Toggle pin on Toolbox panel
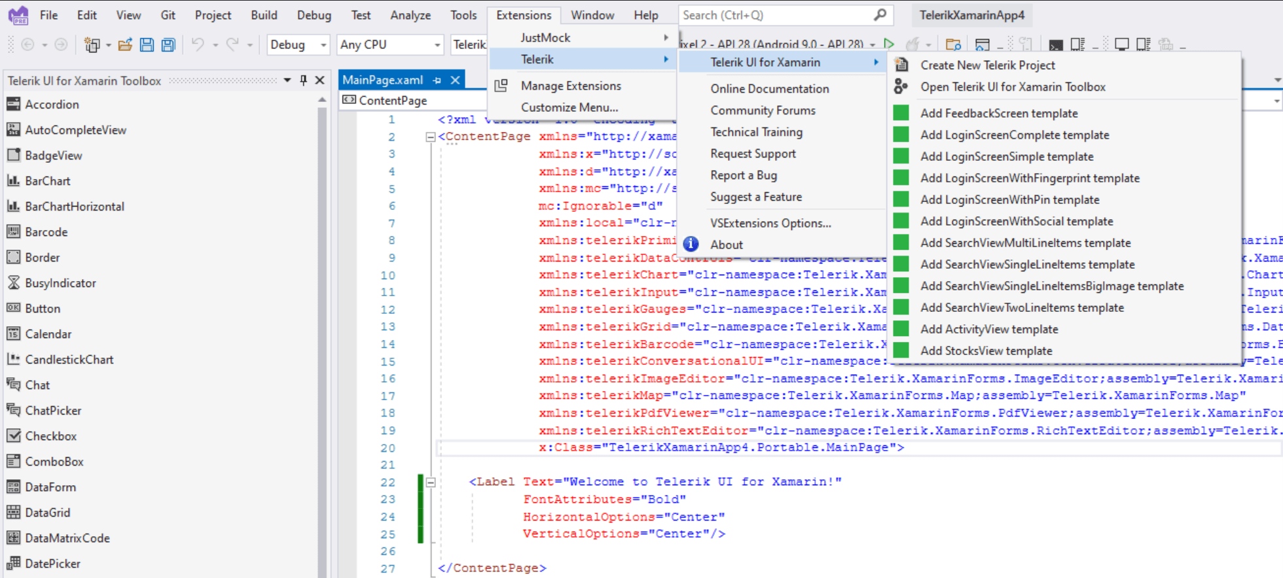The image size is (1283, 578). pyautogui.click(x=303, y=80)
